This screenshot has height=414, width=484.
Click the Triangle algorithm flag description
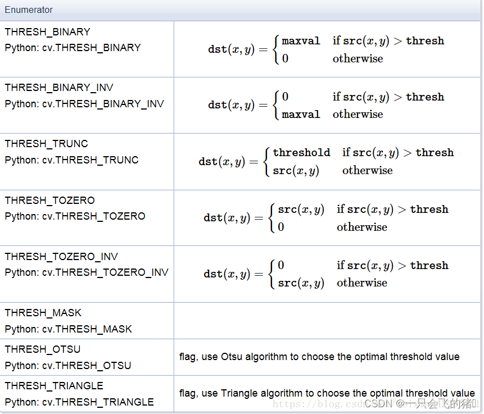(327, 393)
